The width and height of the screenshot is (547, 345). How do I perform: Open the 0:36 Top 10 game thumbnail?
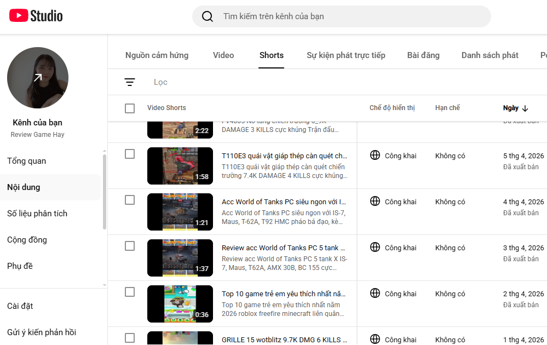(180, 304)
